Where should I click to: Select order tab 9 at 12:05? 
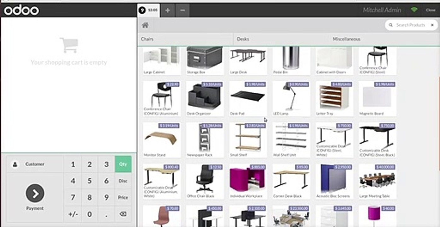point(148,10)
